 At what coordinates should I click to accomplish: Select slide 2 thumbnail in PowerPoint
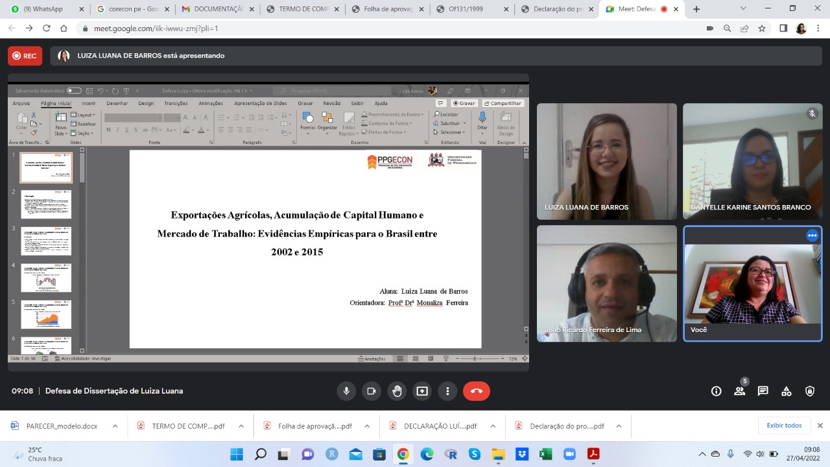(46, 204)
